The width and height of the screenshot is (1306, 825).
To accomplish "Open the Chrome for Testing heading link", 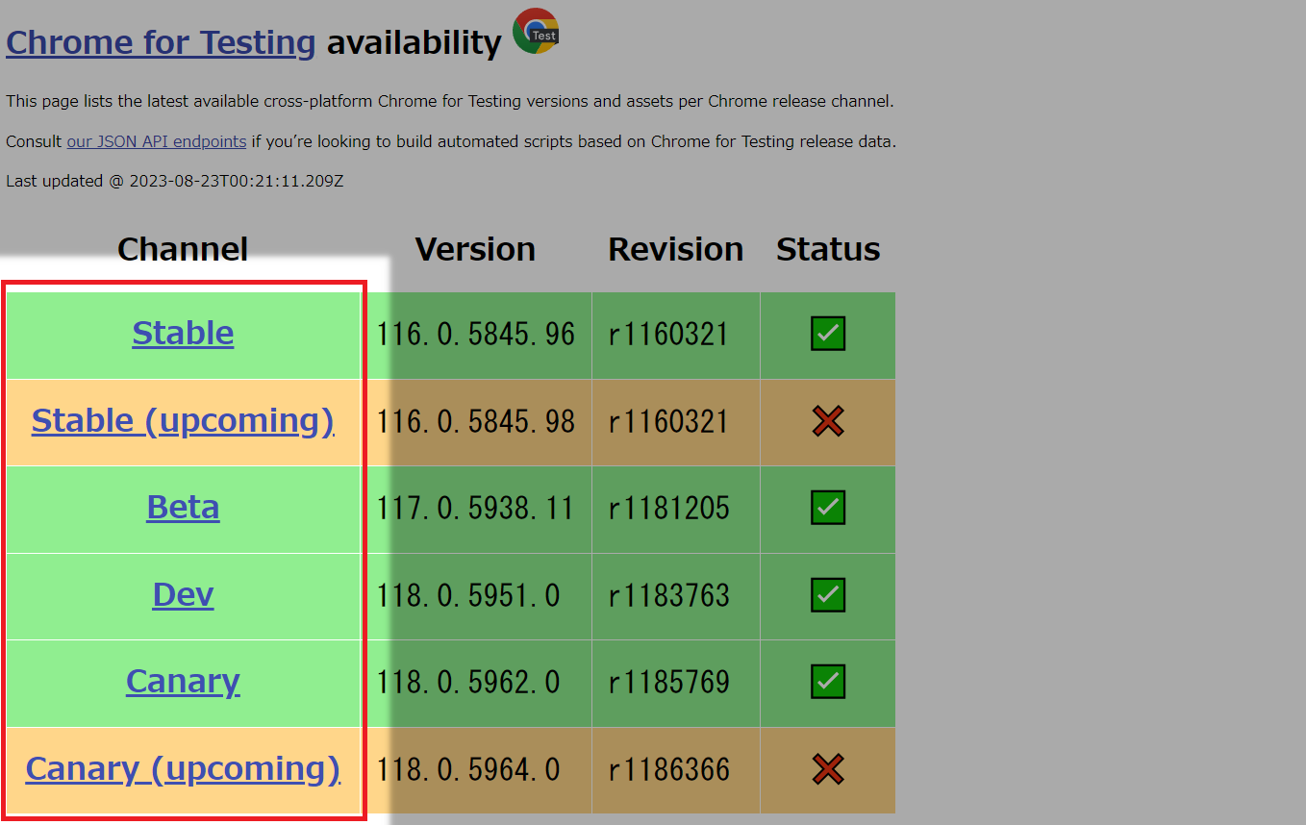I will click(x=161, y=42).
